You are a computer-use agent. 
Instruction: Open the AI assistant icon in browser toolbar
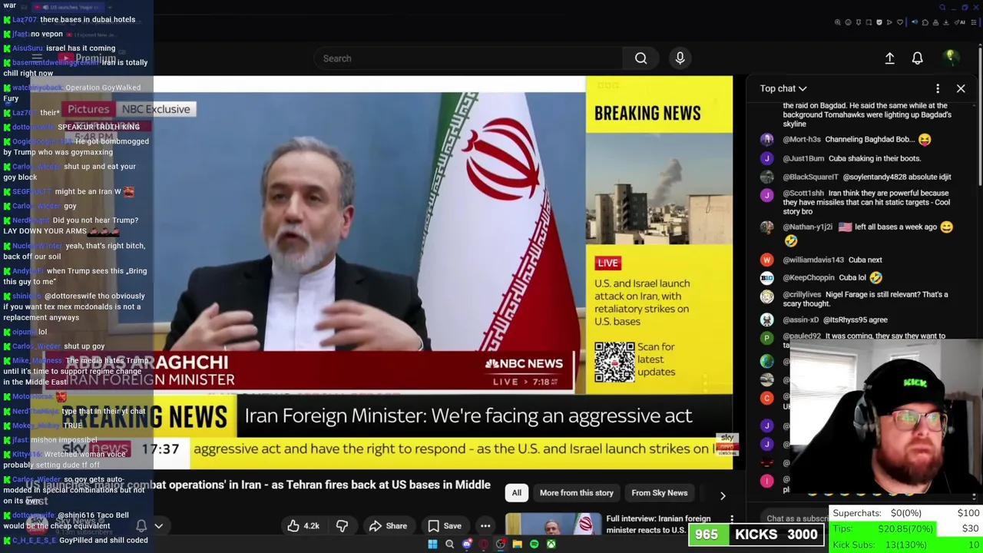[x=960, y=22]
